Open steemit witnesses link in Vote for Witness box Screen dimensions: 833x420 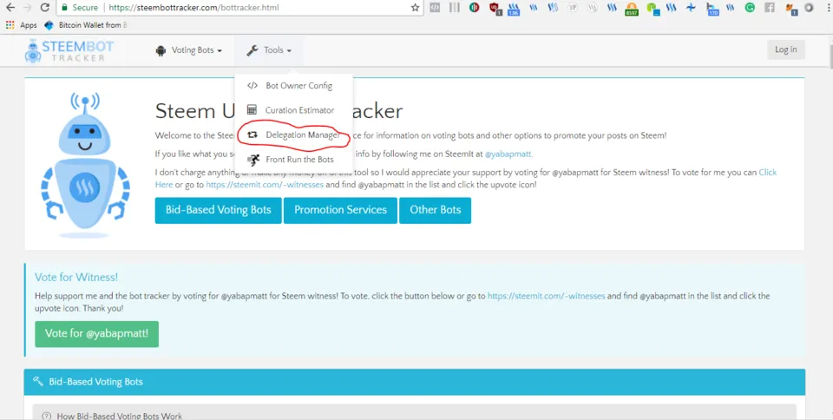pyautogui.click(x=546, y=296)
